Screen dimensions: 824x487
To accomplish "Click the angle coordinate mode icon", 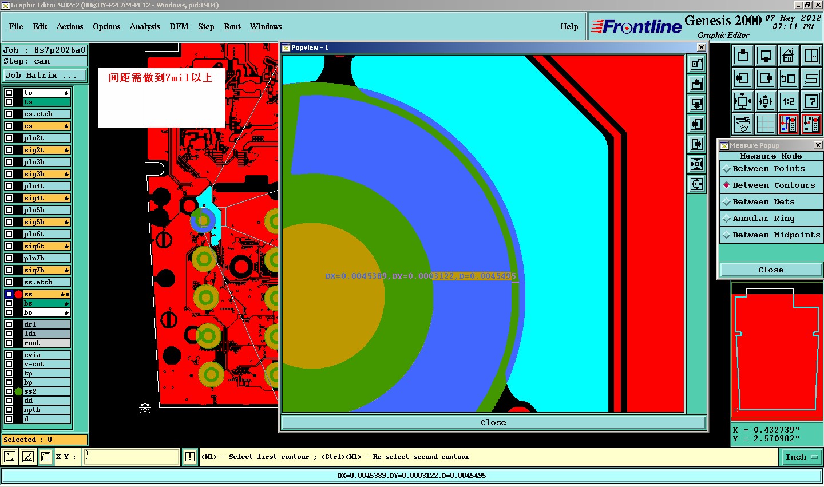I will point(27,457).
